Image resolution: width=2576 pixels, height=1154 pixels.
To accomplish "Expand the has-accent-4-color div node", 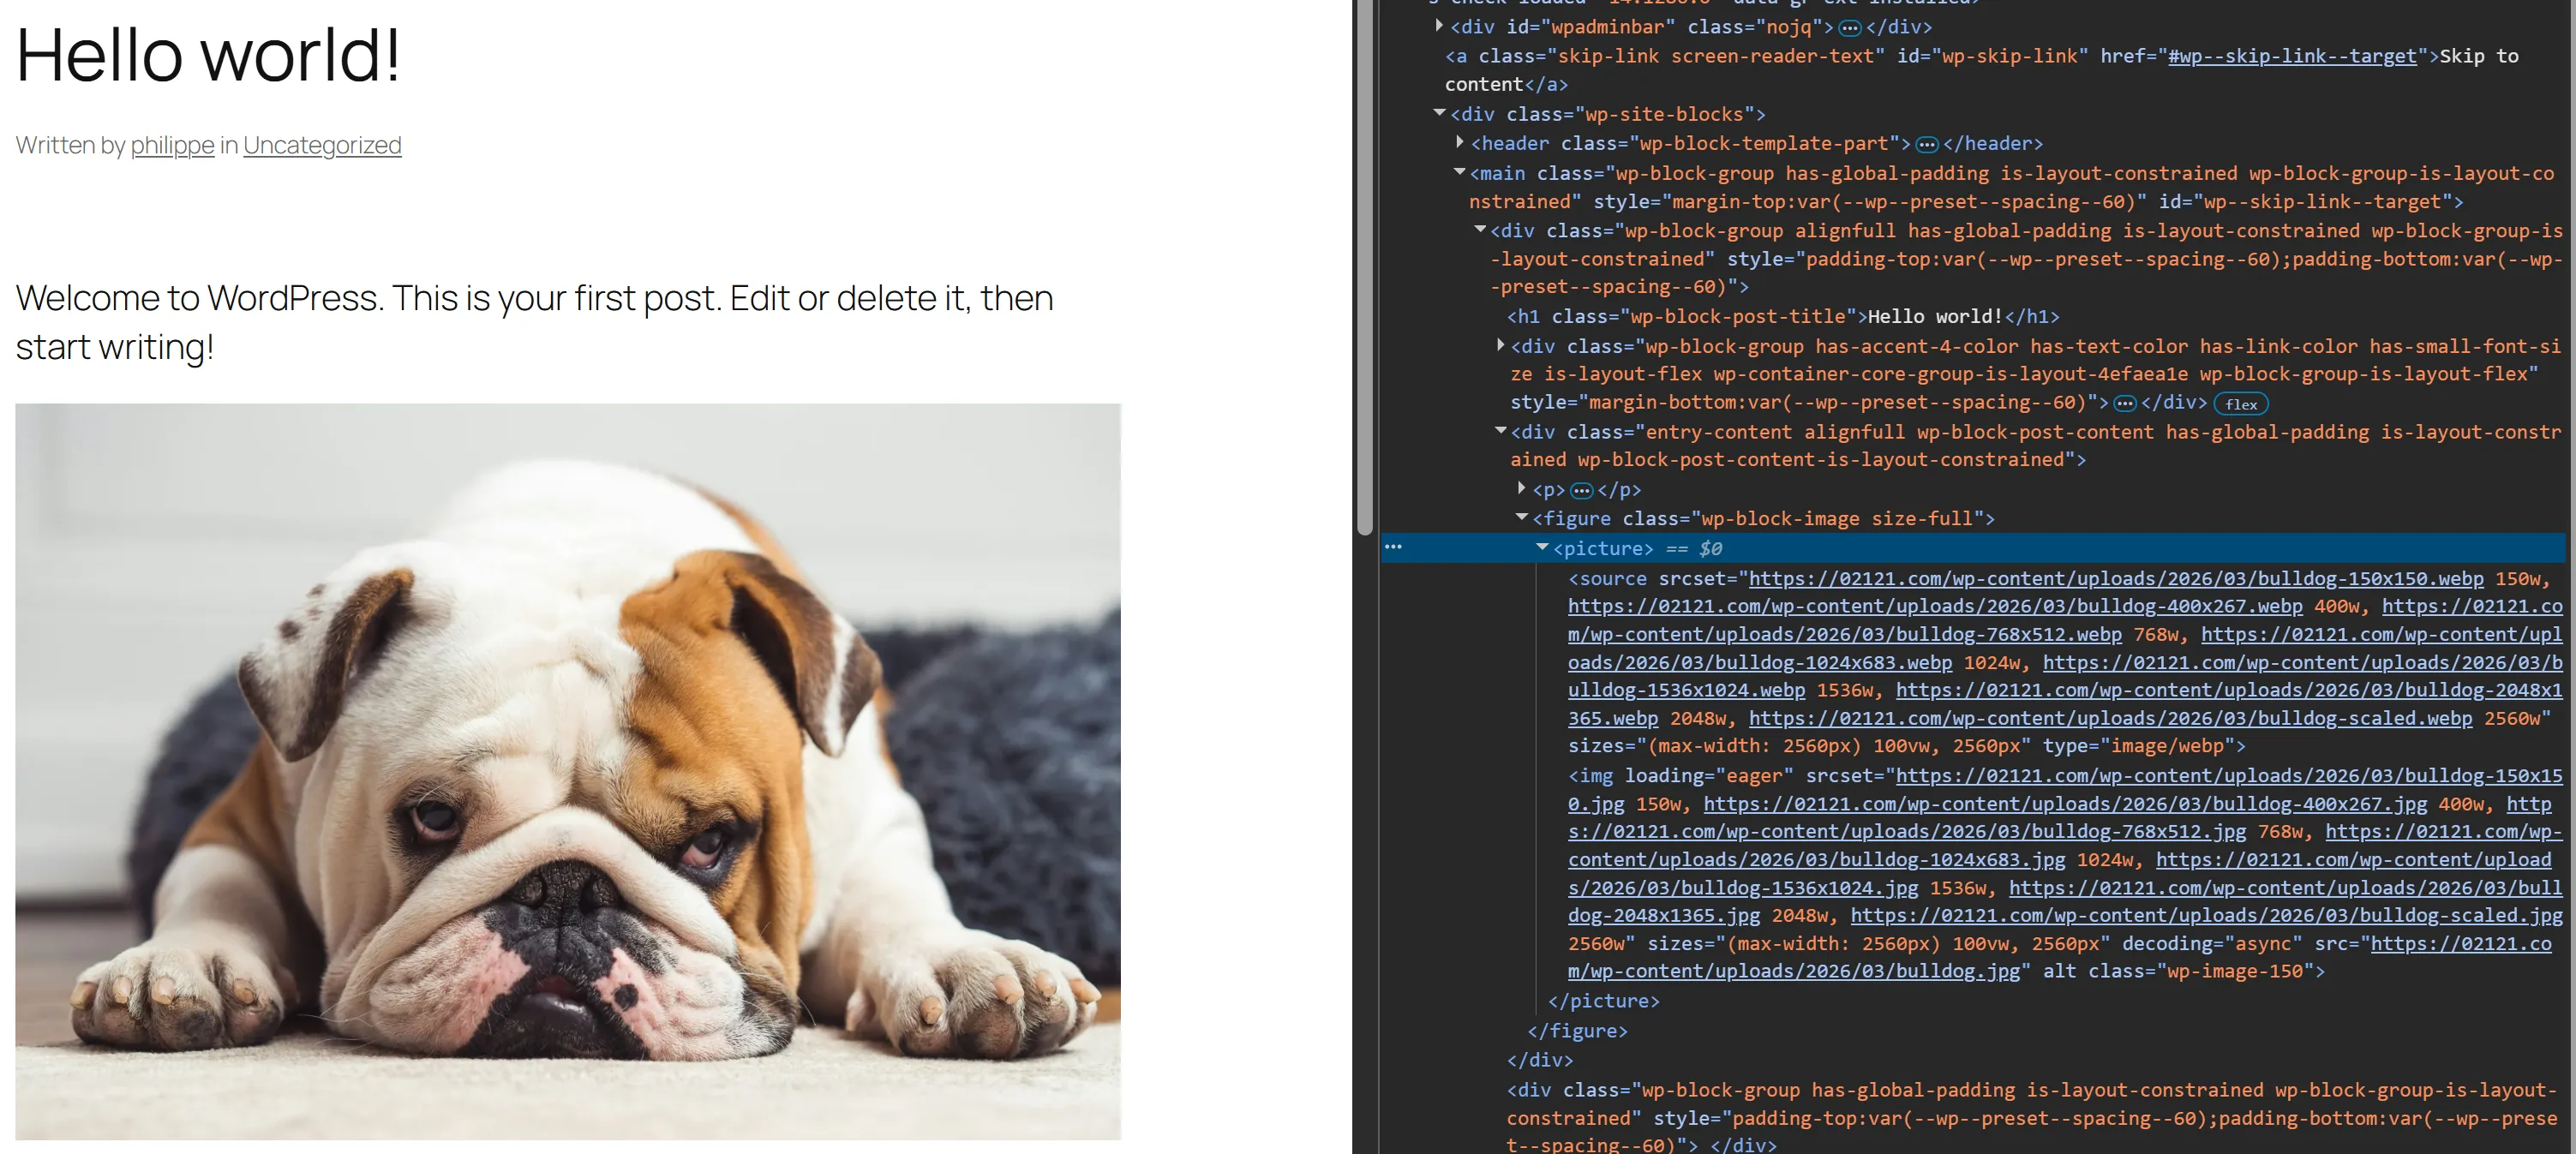I will [x=1500, y=345].
